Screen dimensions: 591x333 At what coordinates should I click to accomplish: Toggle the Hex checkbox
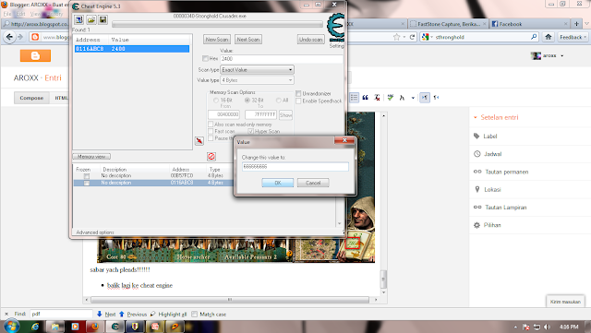(205, 58)
